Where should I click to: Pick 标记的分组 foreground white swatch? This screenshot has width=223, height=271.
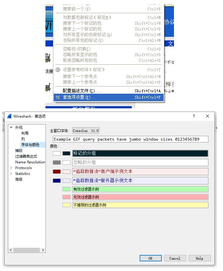(57, 153)
